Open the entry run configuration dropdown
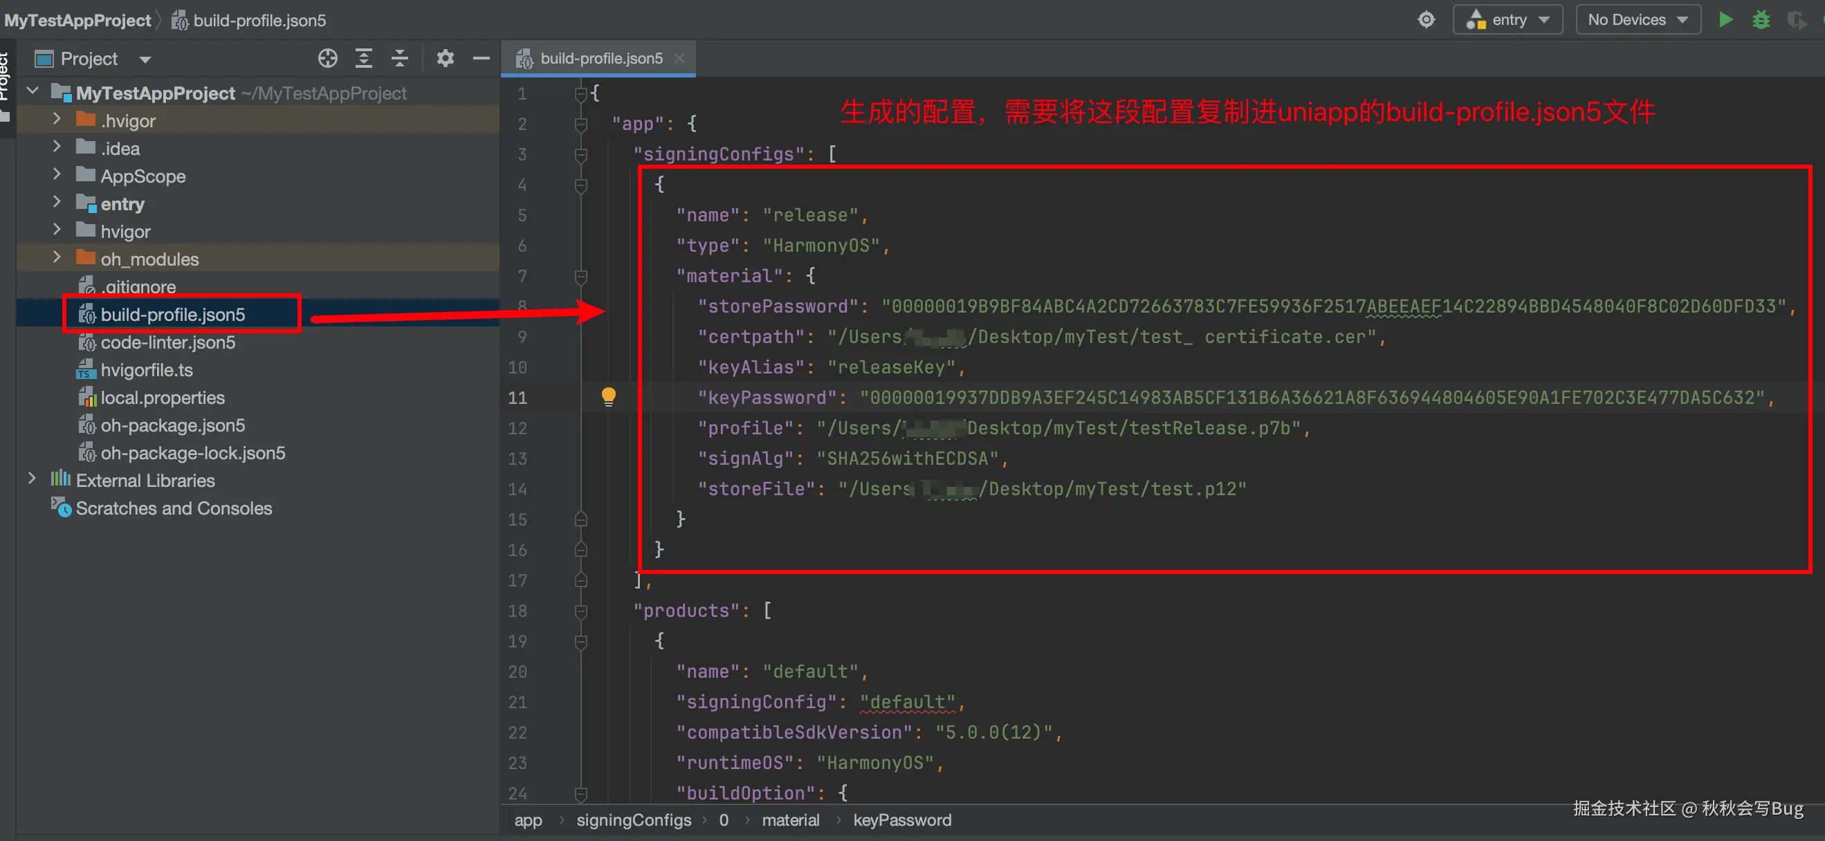This screenshot has height=841, width=1825. [x=1507, y=20]
